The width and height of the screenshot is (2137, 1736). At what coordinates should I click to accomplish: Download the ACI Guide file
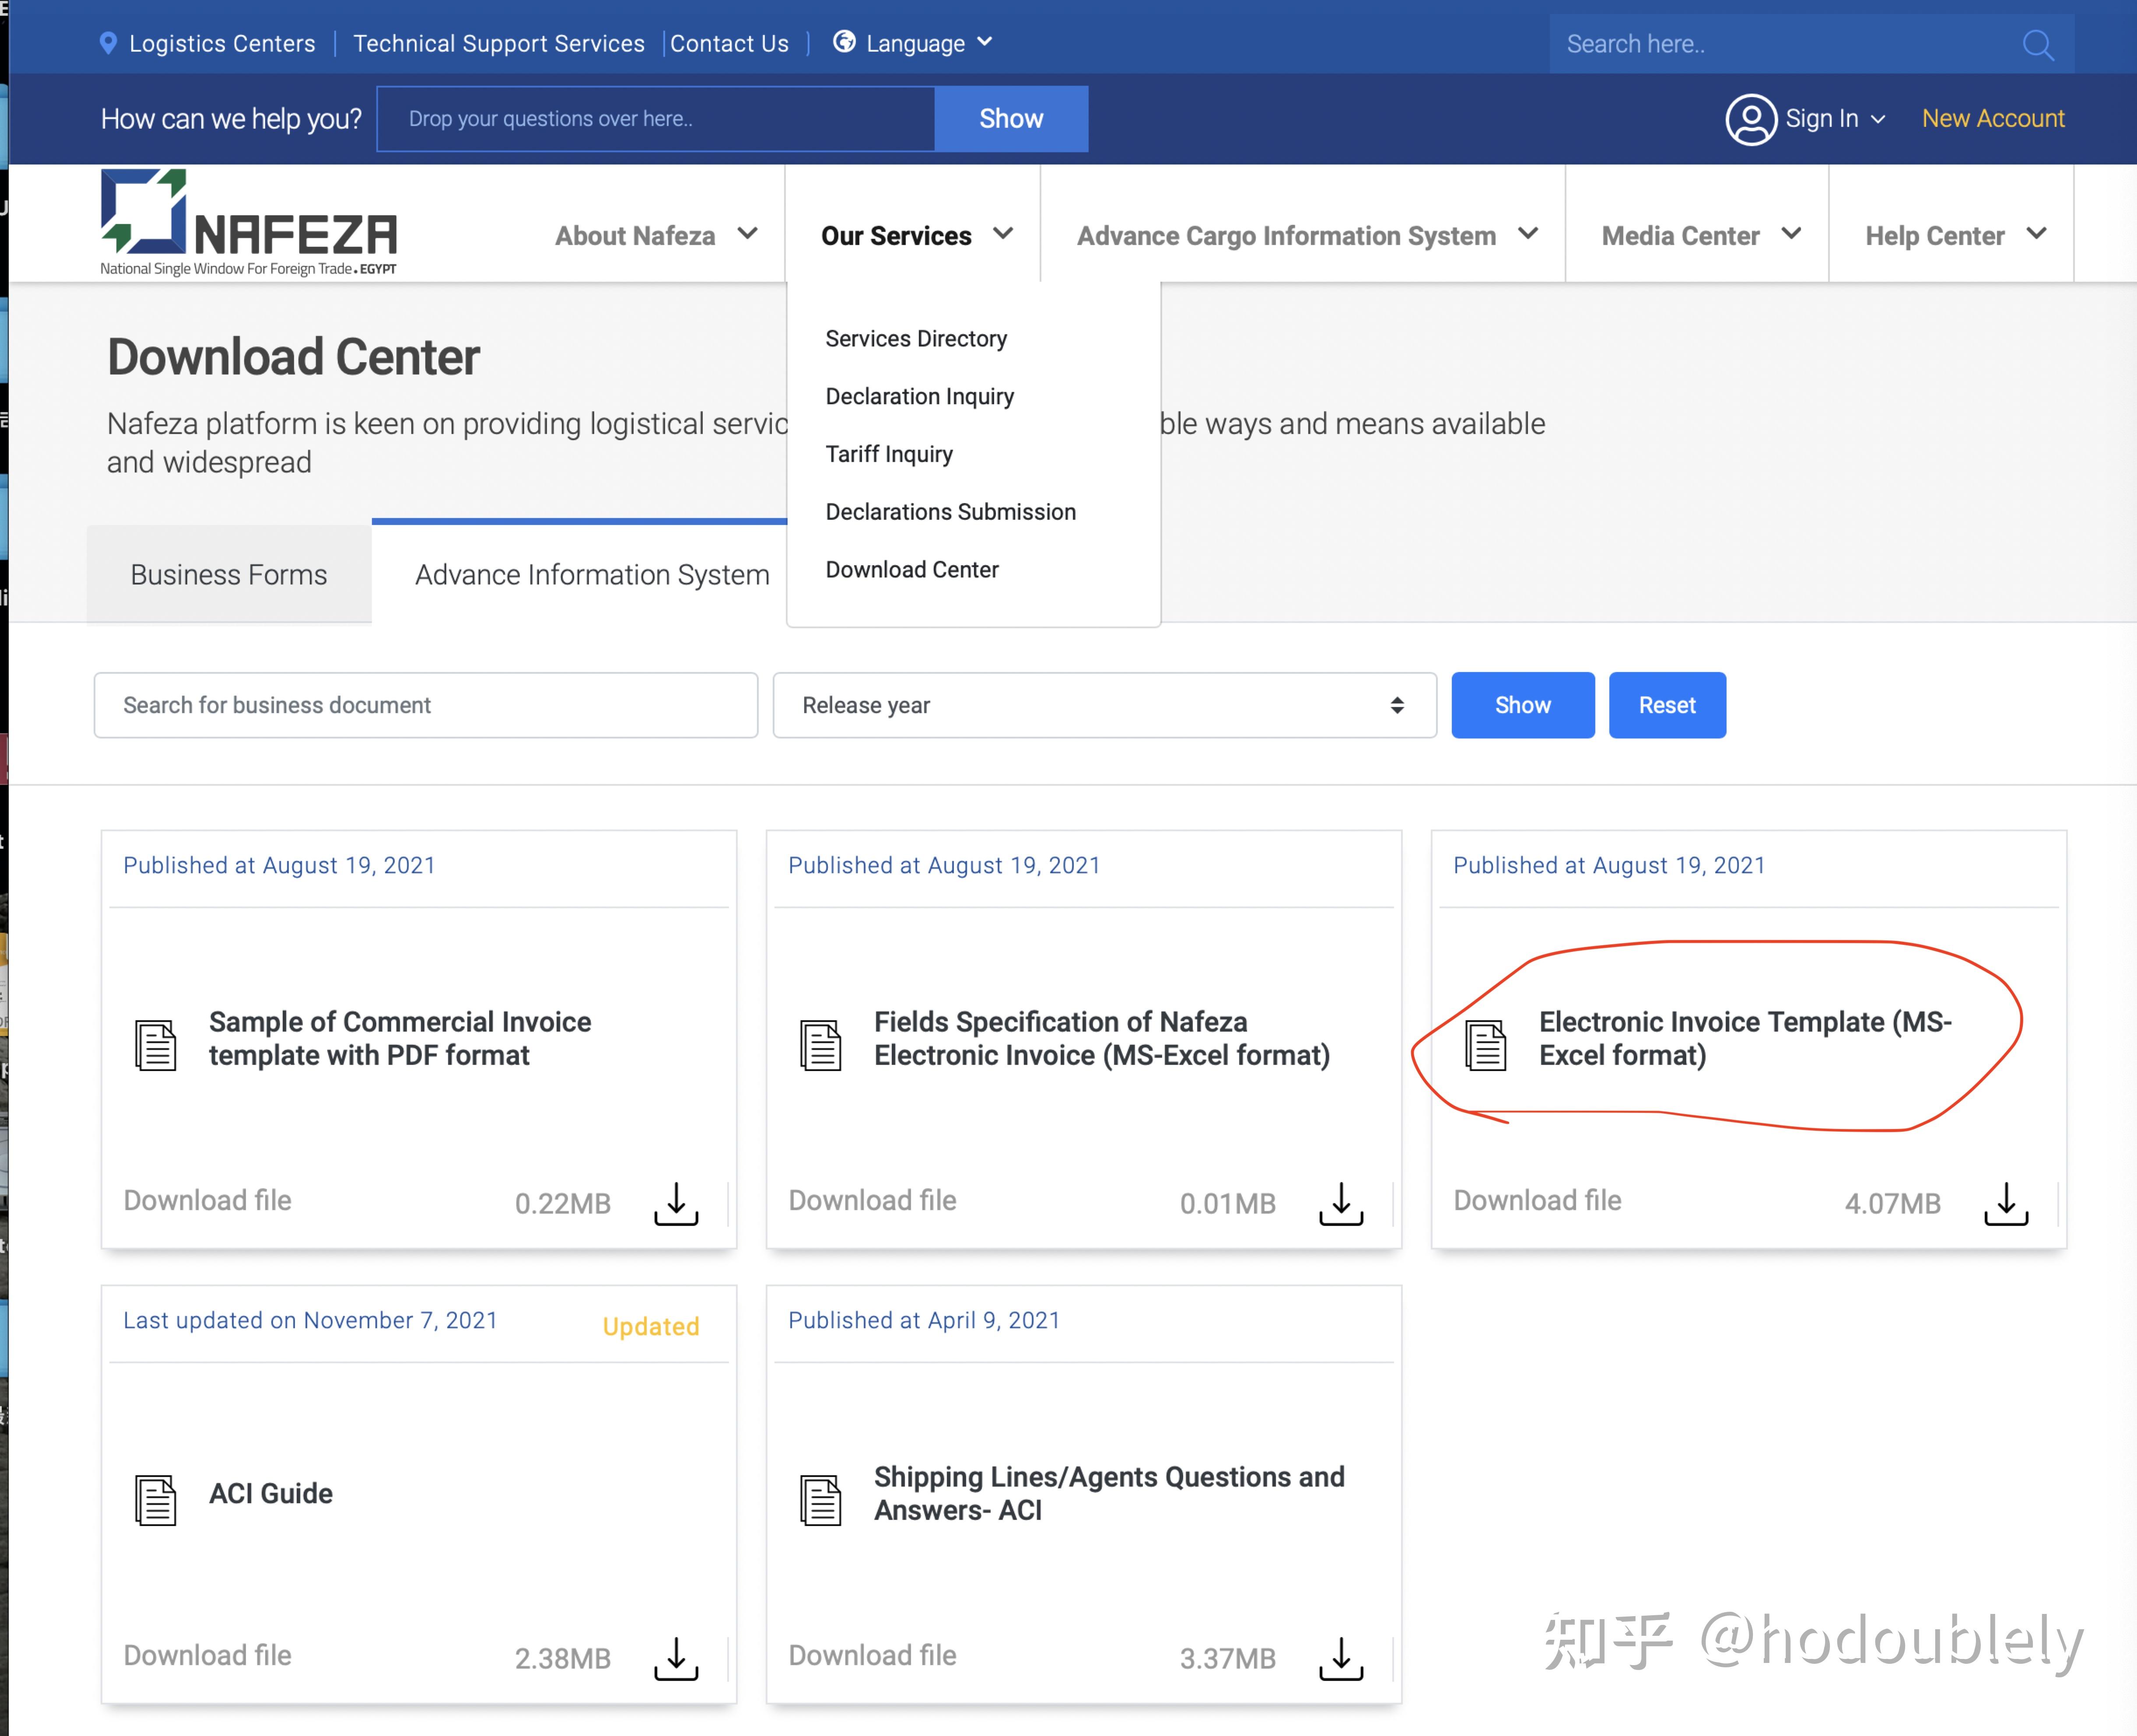pyautogui.click(x=676, y=1658)
